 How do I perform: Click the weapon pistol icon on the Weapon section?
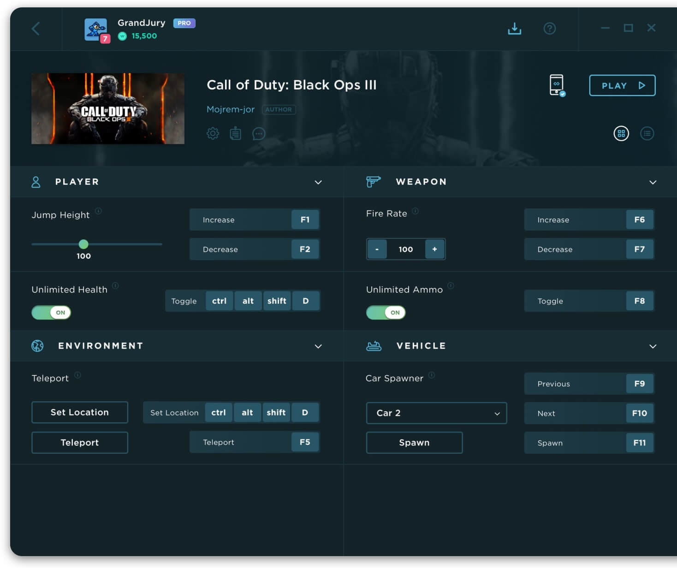click(x=374, y=182)
